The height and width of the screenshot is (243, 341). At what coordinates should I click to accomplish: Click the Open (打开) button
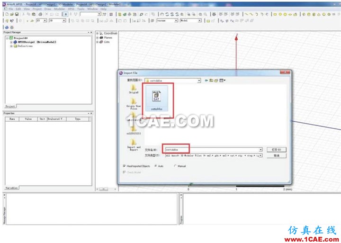(277, 150)
